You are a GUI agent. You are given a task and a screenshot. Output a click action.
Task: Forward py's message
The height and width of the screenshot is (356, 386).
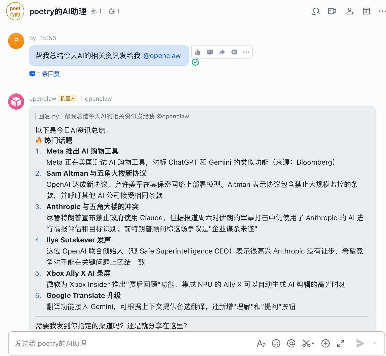click(222, 52)
